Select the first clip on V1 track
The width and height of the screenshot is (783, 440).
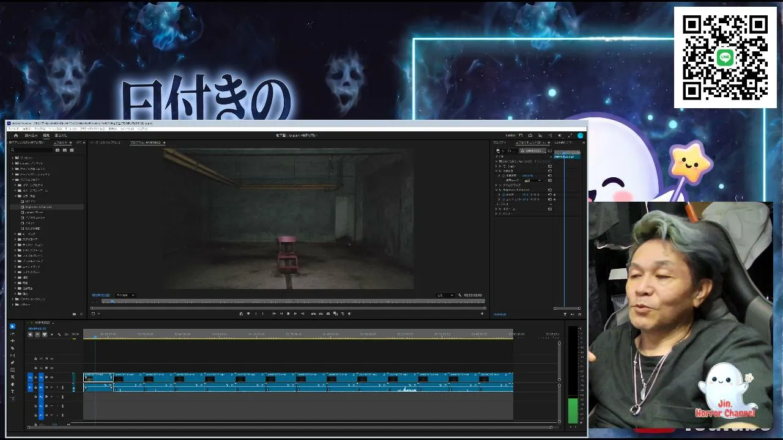coord(98,378)
